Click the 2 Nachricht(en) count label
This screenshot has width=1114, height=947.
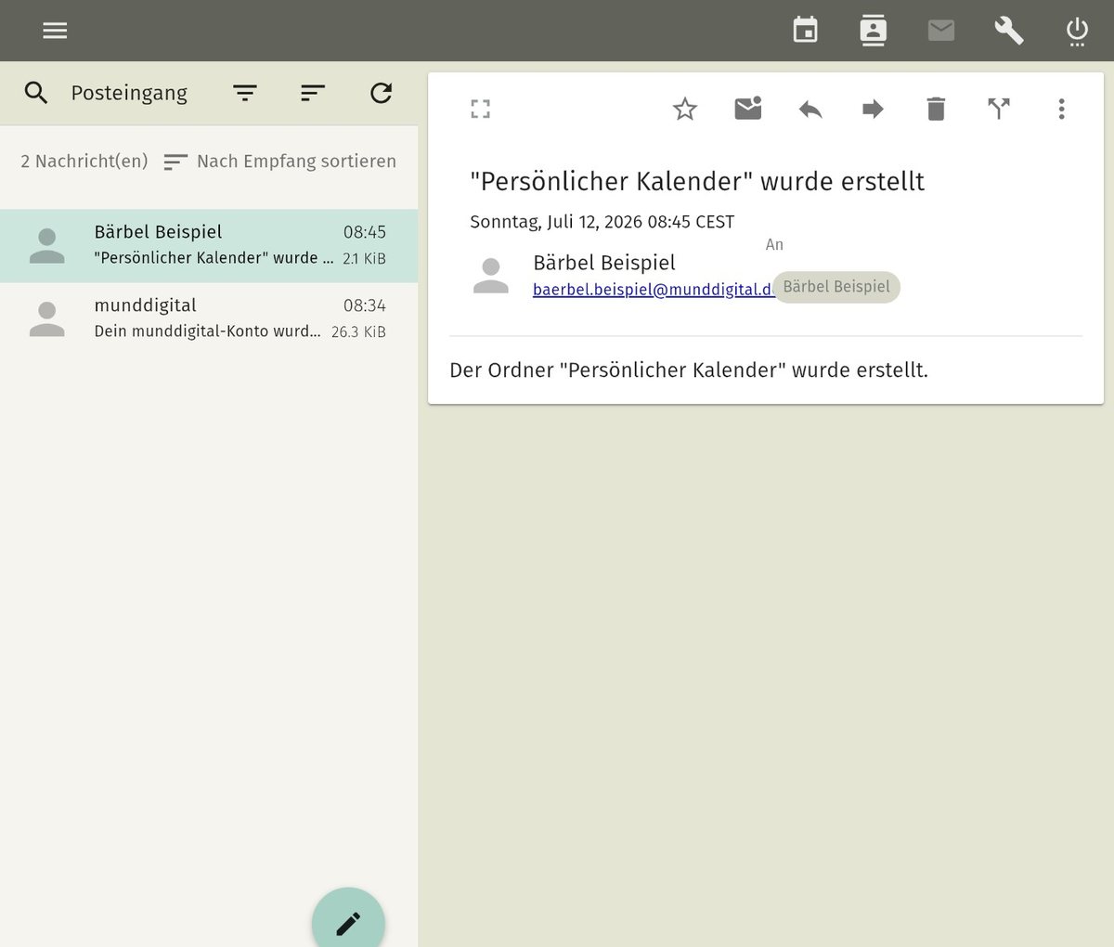click(x=84, y=162)
